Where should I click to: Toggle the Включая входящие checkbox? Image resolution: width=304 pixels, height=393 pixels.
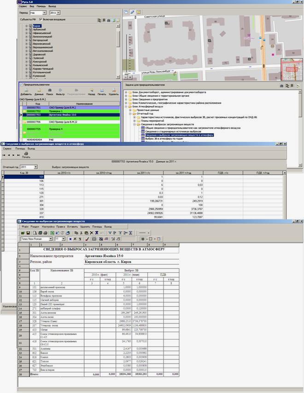click(41, 20)
